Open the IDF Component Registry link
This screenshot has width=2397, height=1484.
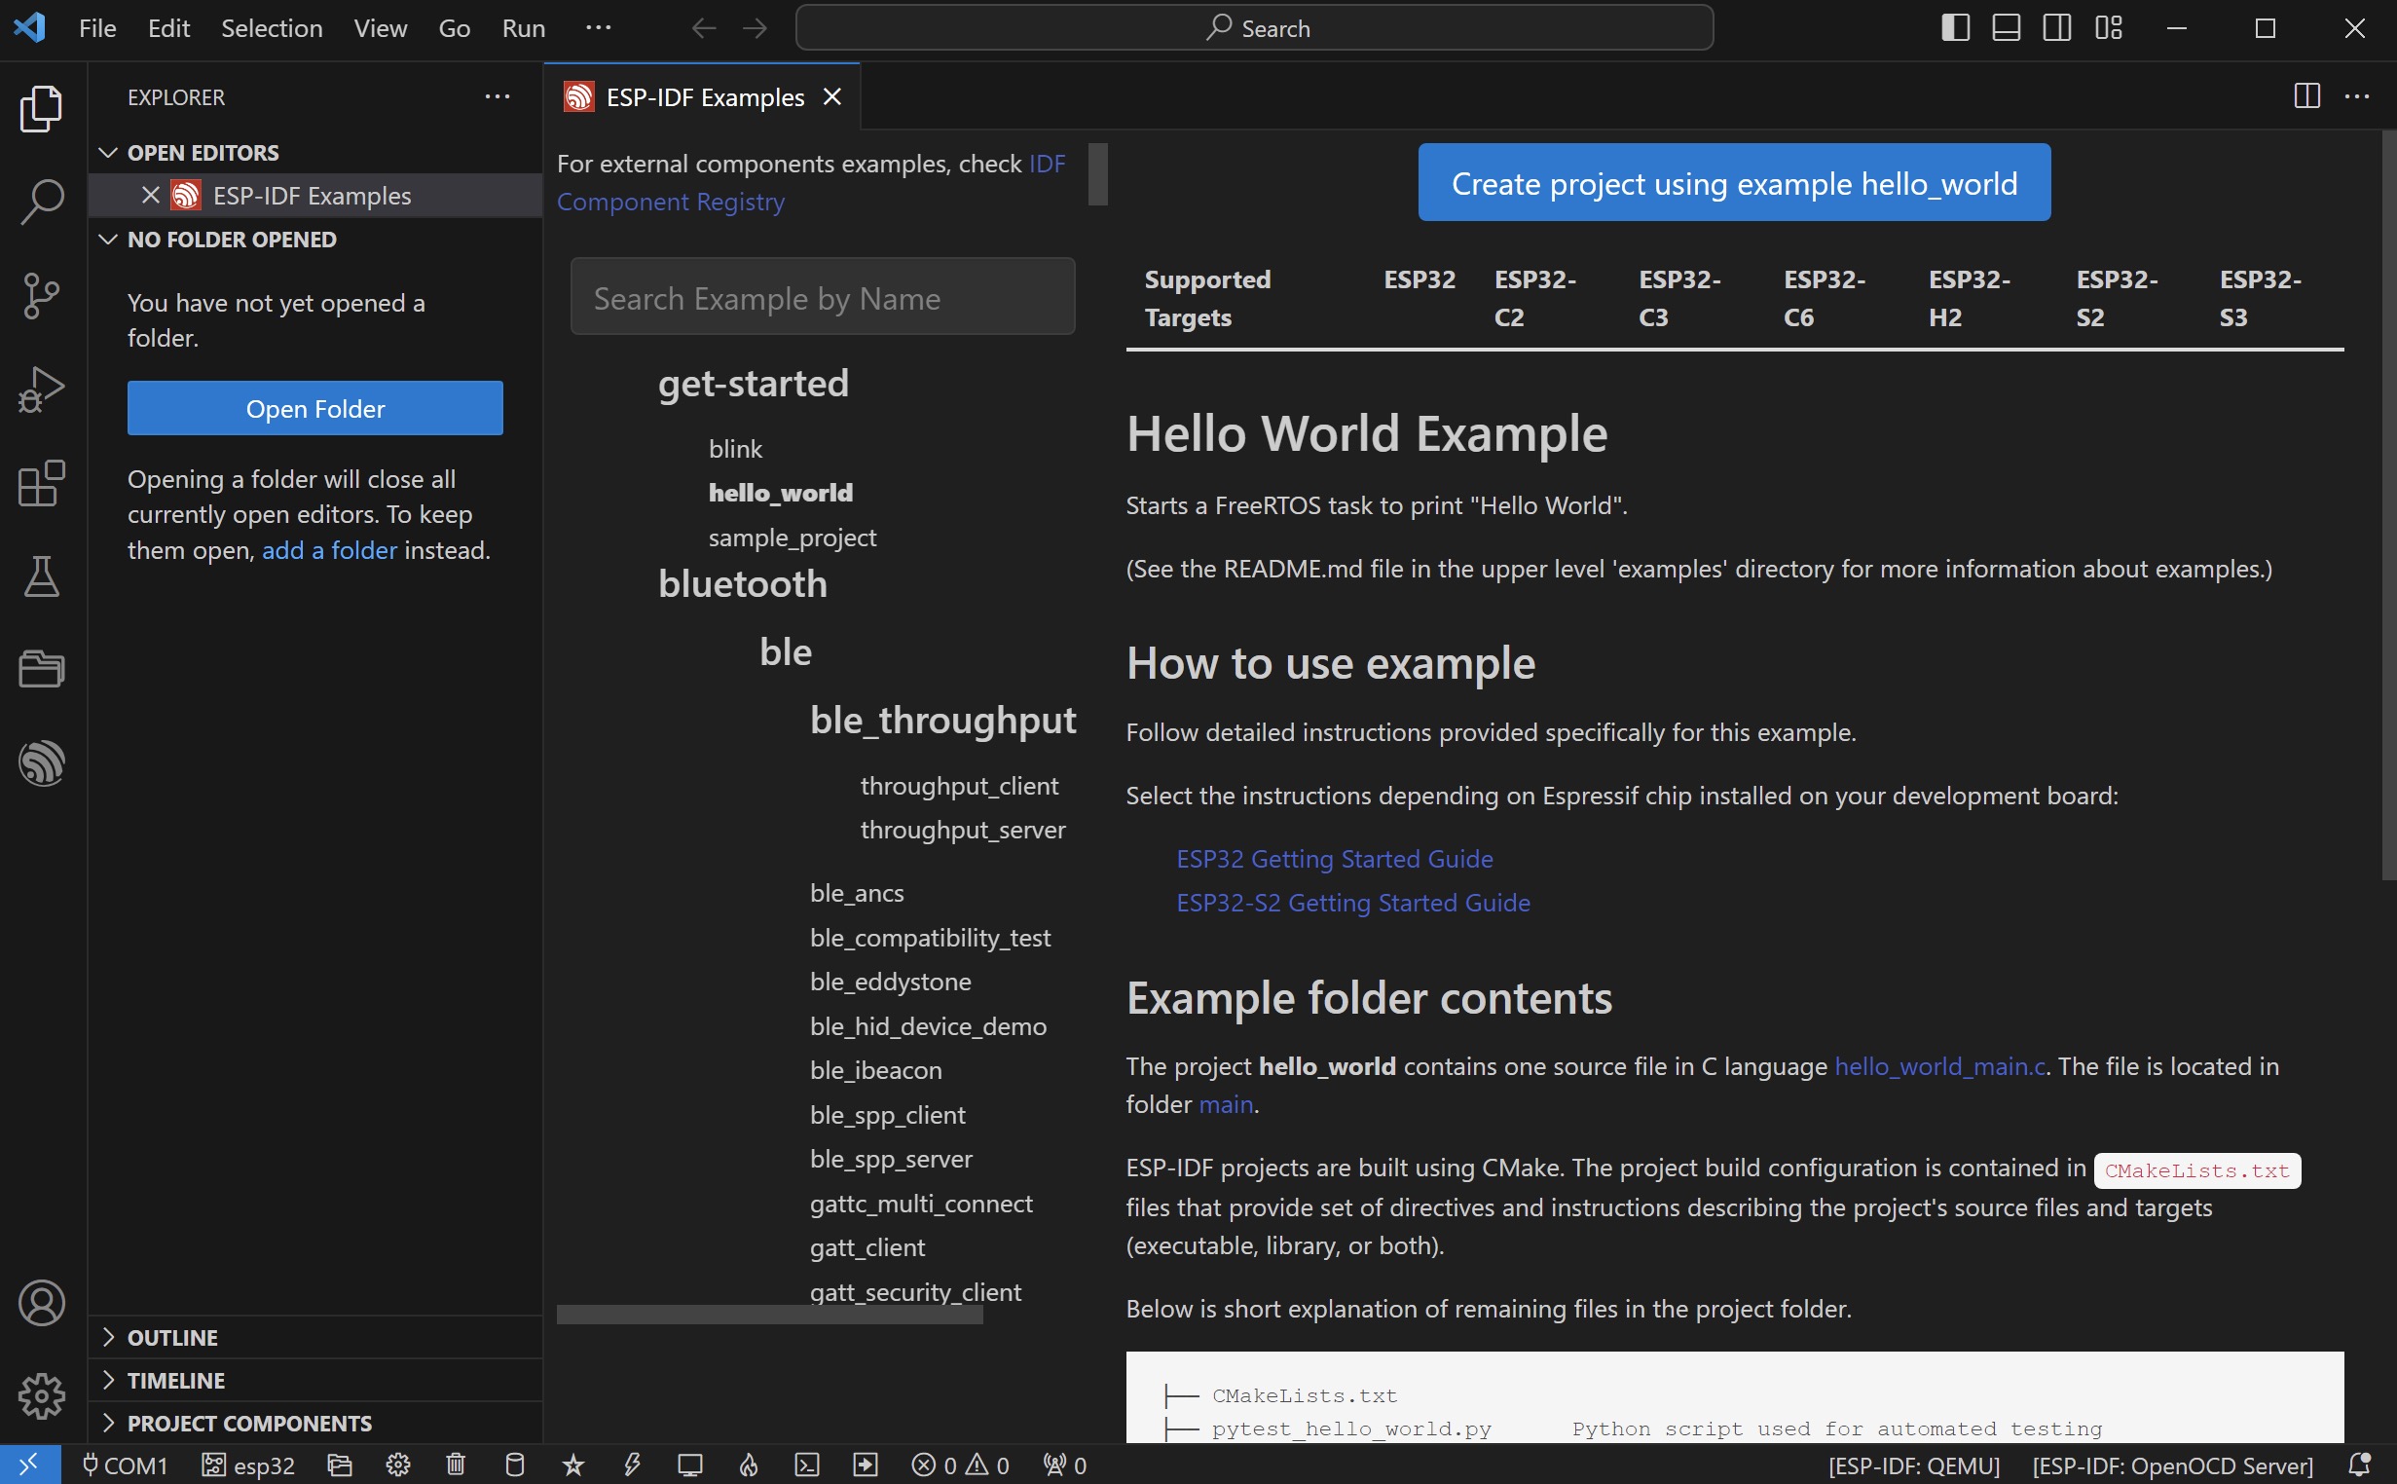671,199
